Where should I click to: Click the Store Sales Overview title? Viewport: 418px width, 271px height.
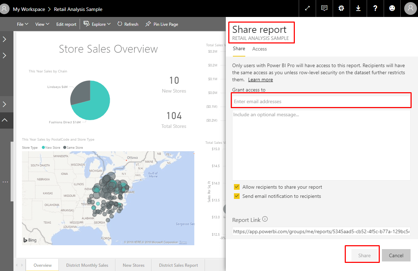tap(108, 49)
